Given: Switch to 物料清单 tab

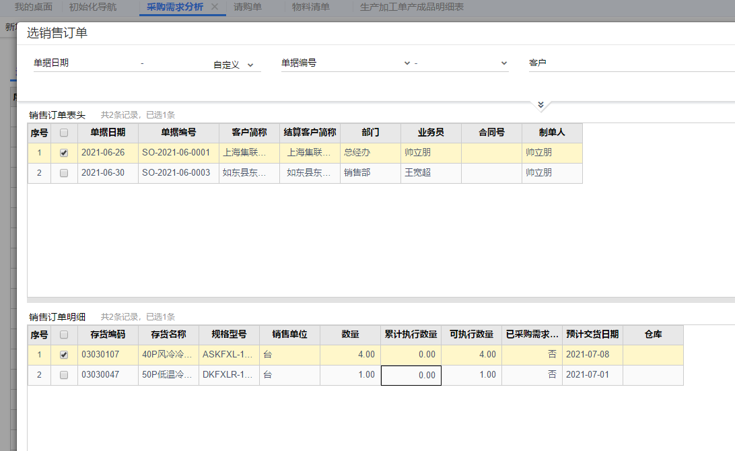Looking at the screenshot, I should tap(311, 7).
